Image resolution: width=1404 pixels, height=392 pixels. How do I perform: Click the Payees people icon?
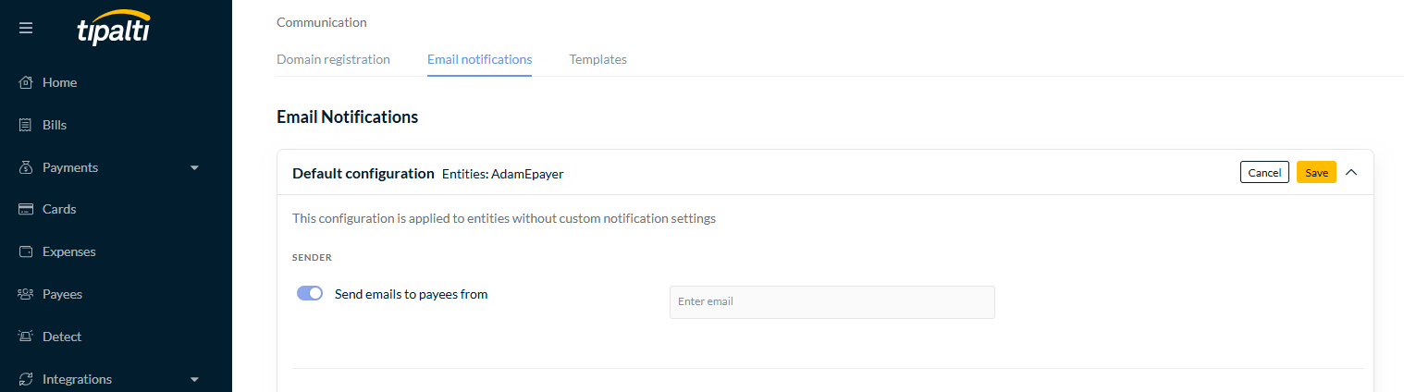[26, 294]
